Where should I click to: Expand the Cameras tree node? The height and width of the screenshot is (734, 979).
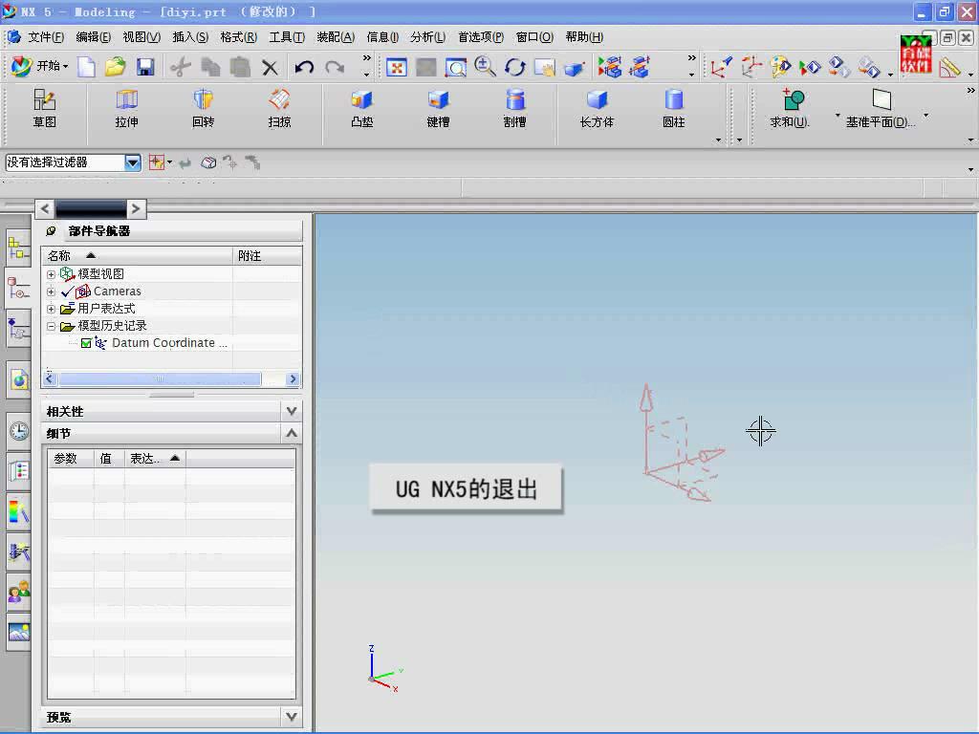click(52, 291)
